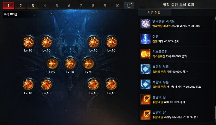
Task: Switch to gem preset tab 3
Action: (x=33, y=5)
